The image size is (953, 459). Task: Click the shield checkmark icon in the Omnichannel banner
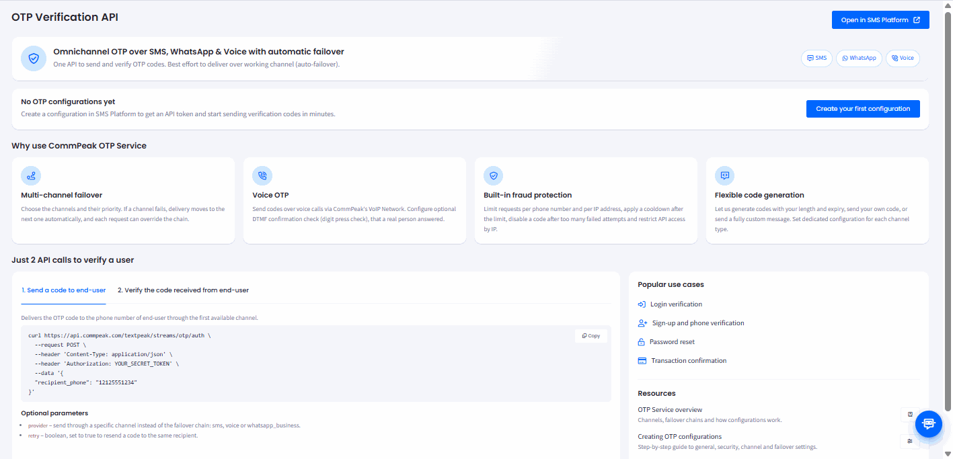[34, 58]
